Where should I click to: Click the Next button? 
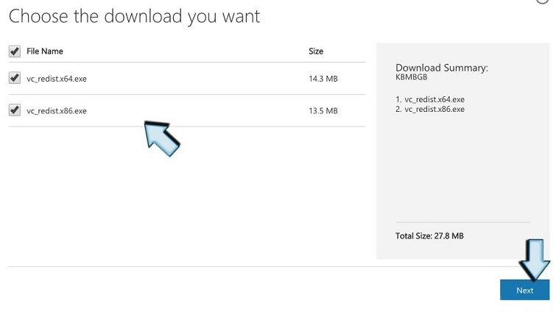pyautogui.click(x=524, y=290)
